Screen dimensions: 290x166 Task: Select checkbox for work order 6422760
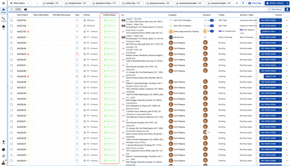click(x=11, y=26)
